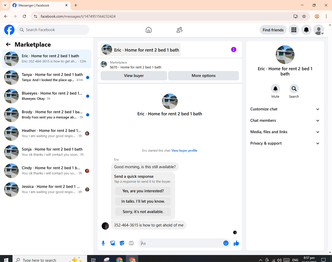Open Sonja's conversation
Screen dimensions: 332x262
(x=47, y=152)
